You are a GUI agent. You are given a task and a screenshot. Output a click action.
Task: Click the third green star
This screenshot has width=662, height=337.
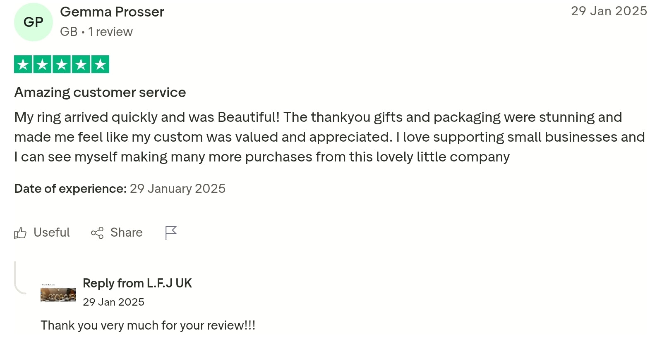[x=62, y=64]
